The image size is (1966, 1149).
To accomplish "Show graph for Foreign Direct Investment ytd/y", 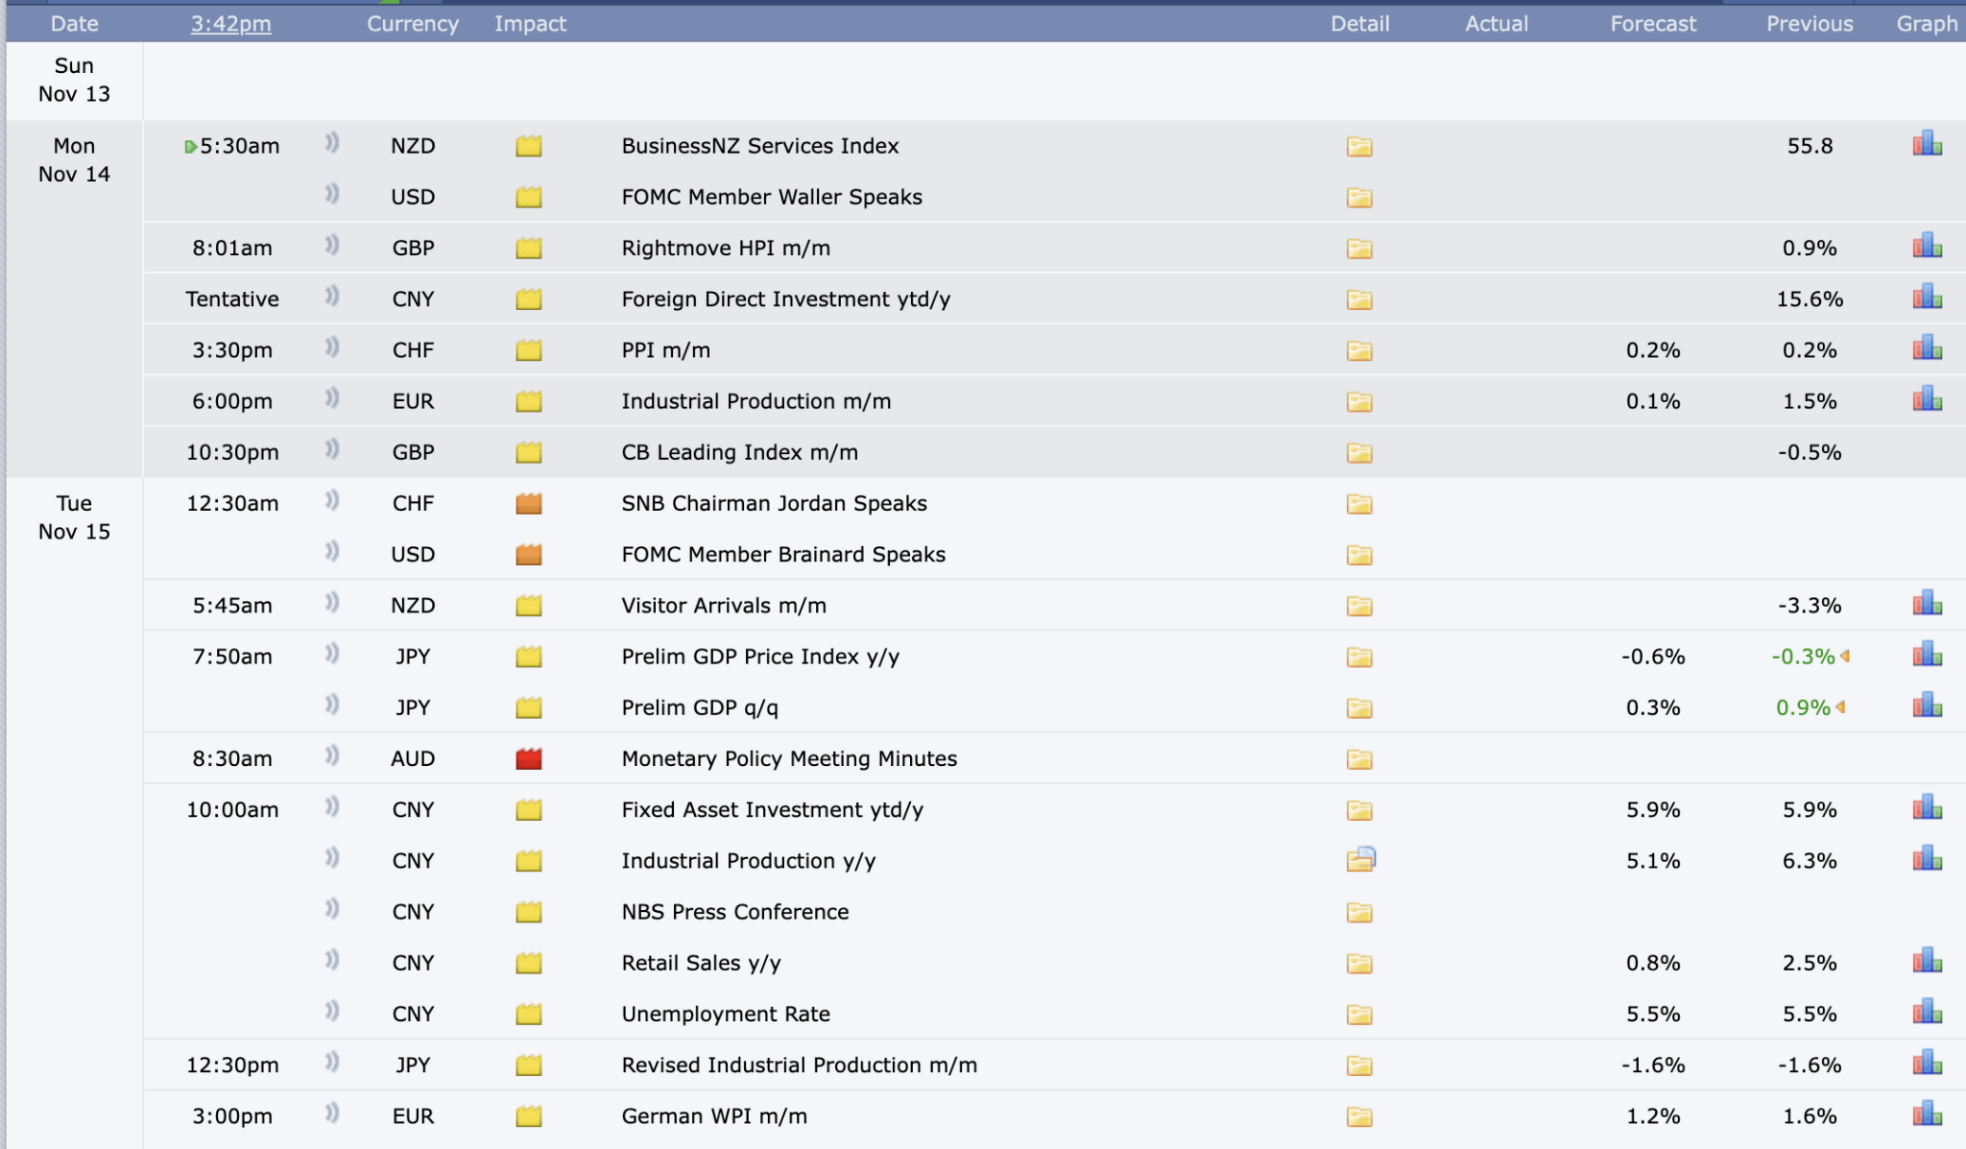I will [1927, 297].
